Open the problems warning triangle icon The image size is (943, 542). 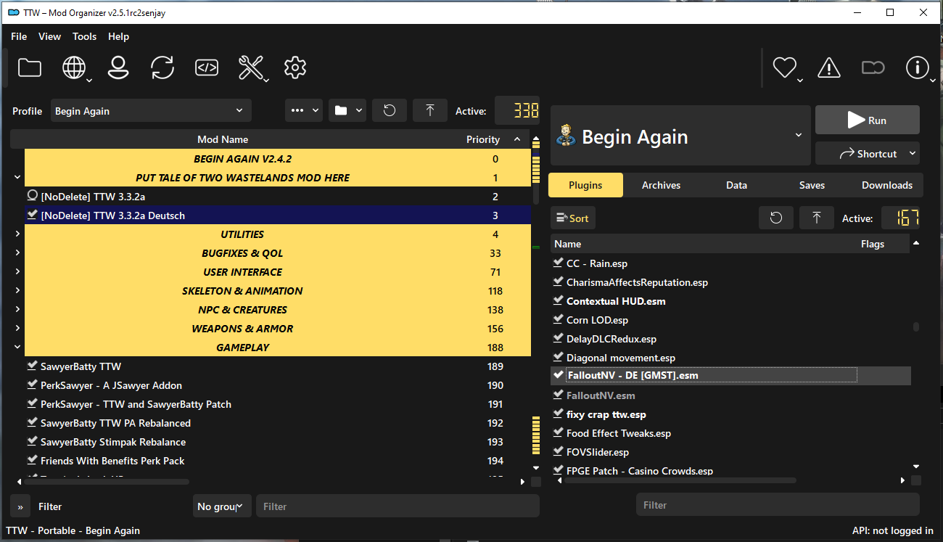point(828,67)
